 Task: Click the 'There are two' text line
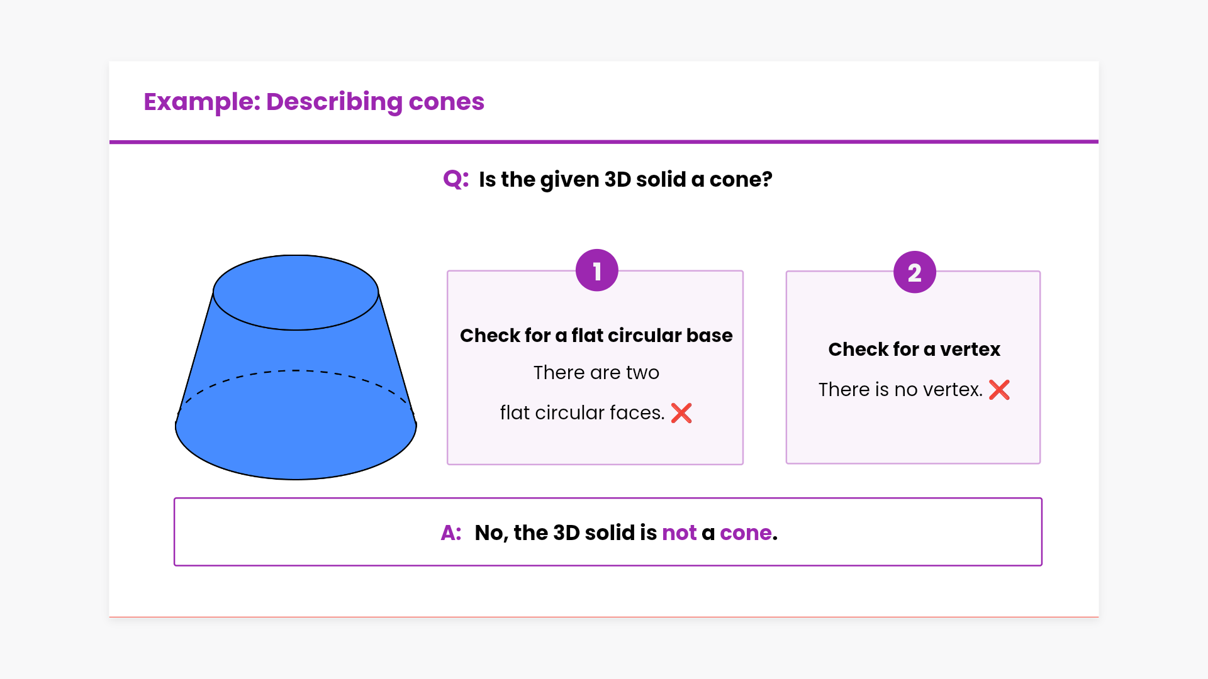point(596,373)
